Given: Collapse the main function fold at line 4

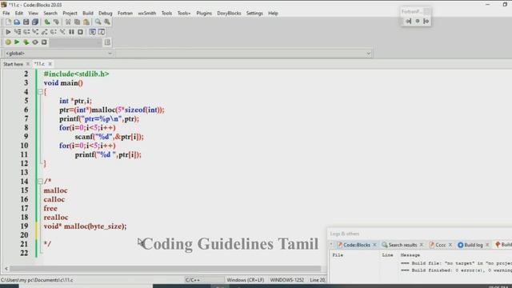Looking at the screenshot, I should click(40, 92).
